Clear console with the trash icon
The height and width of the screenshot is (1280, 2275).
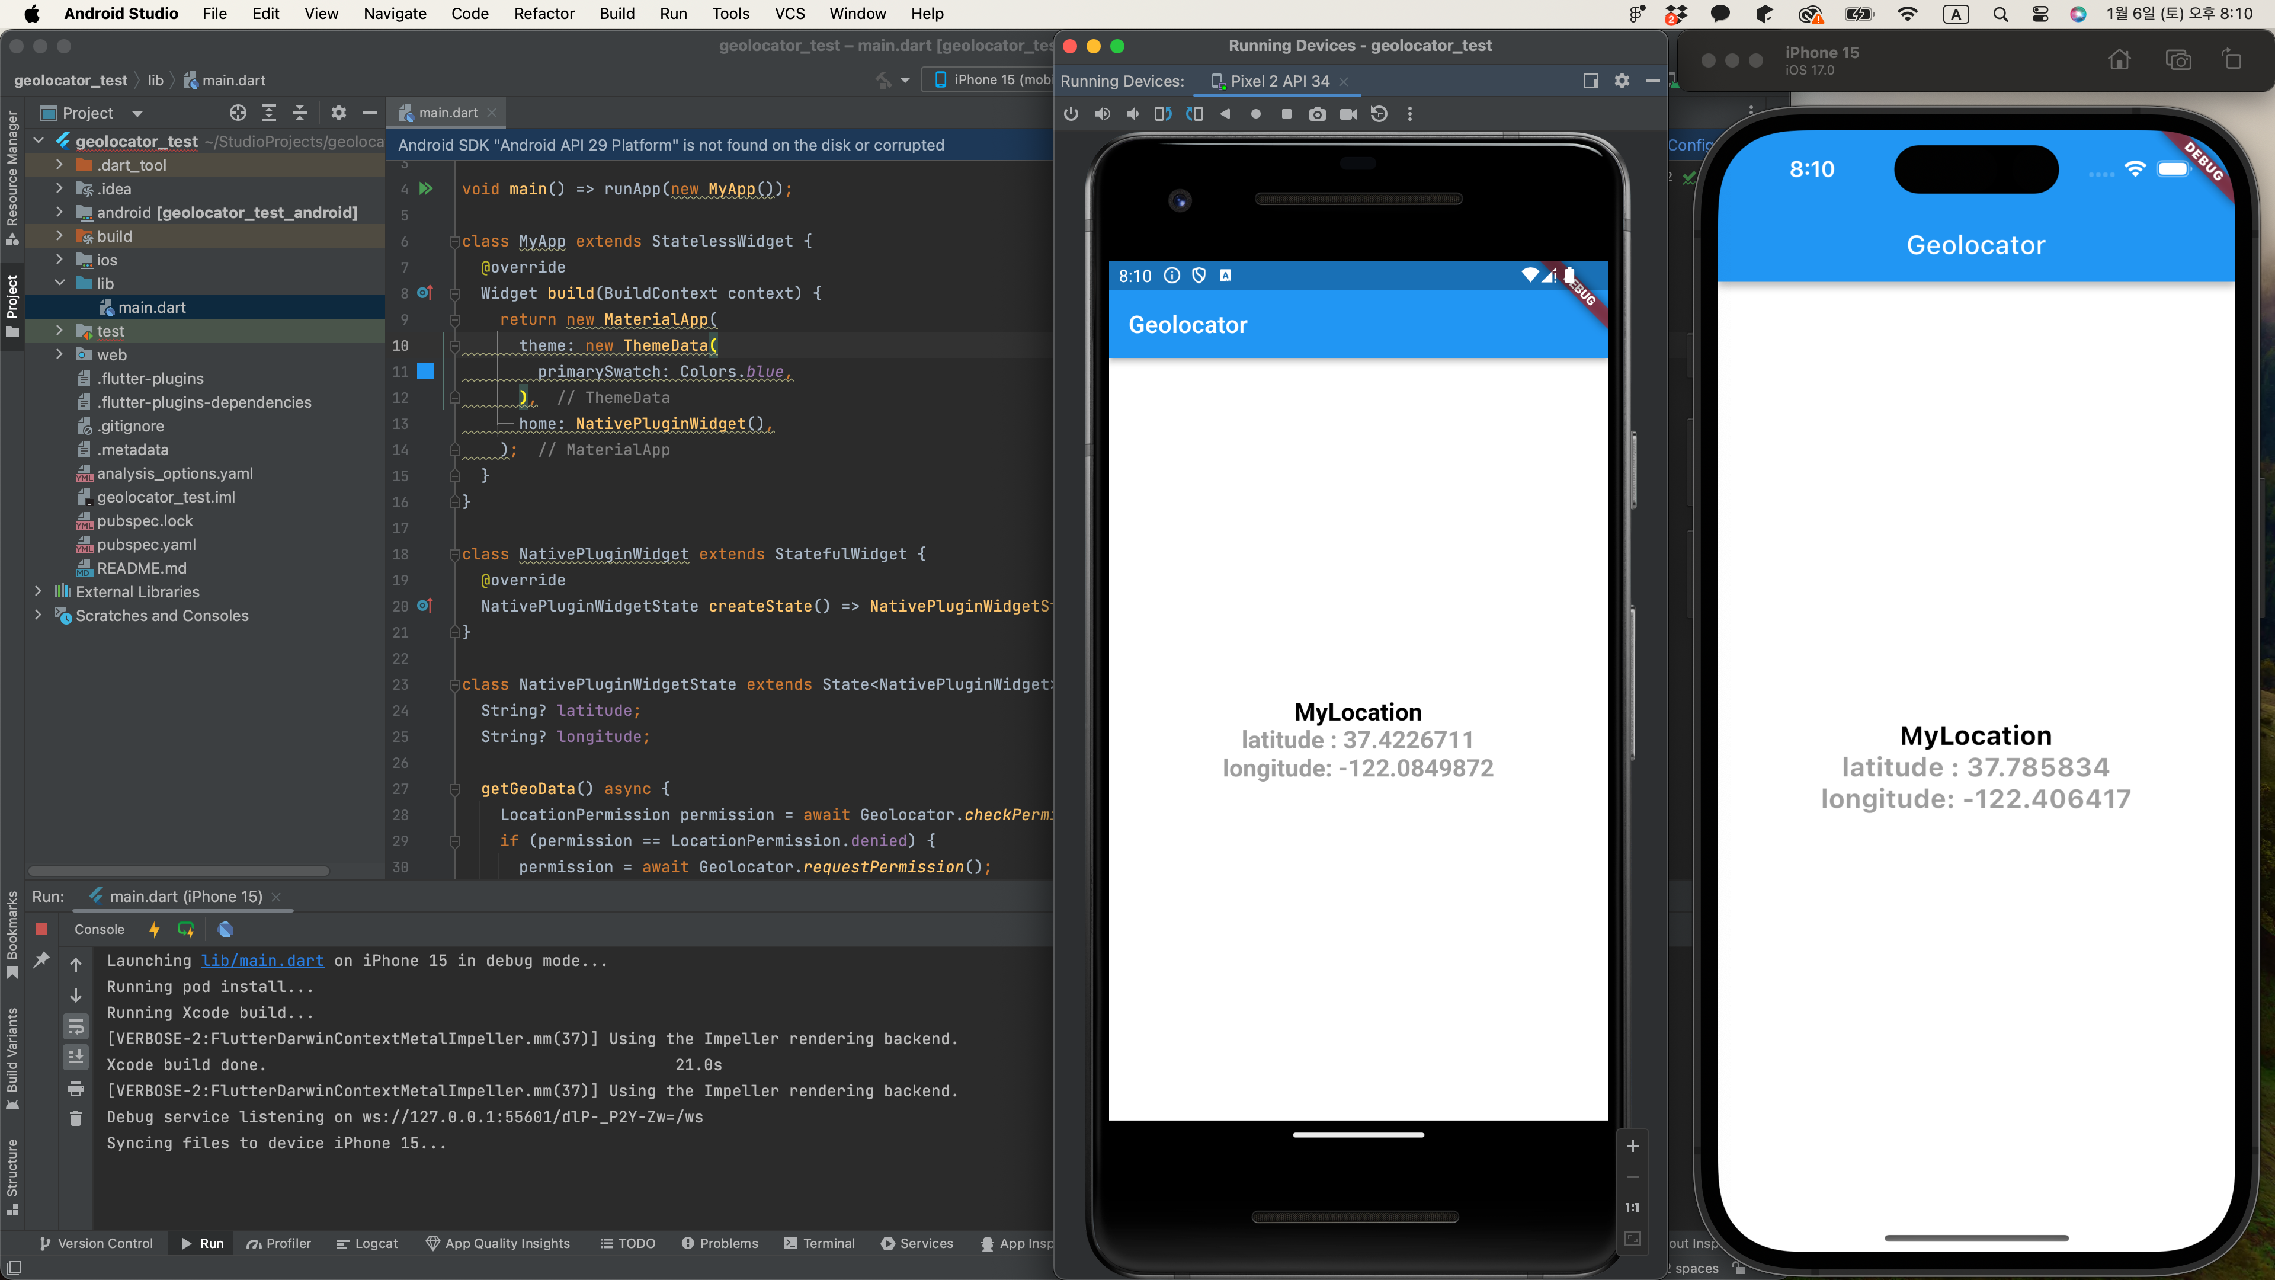coord(76,1118)
